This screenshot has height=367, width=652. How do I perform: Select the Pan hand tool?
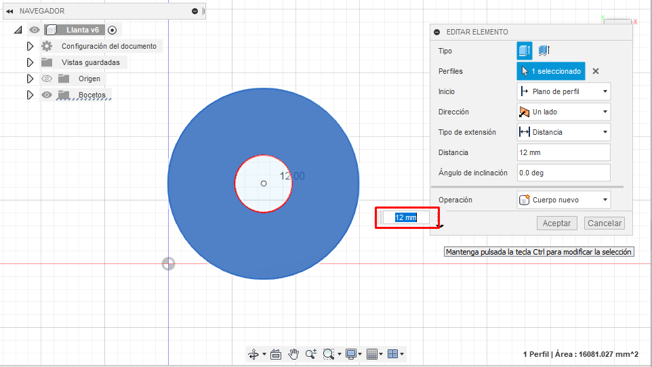293,354
